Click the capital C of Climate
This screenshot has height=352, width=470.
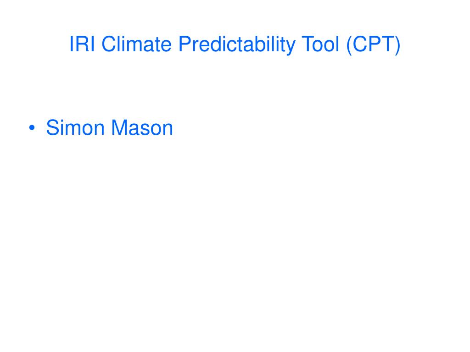(x=108, y=44)
